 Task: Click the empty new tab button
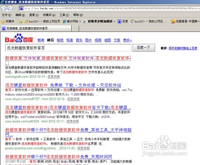(x=76, y=29)
